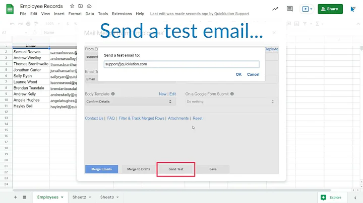The width and height of the screenshot is (363, 203).
Task: Click the Body Template info icon
Action: point(113,94)
